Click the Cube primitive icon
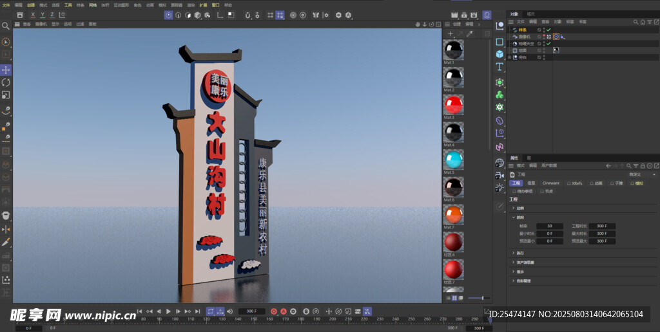 [x=500, y=54]
